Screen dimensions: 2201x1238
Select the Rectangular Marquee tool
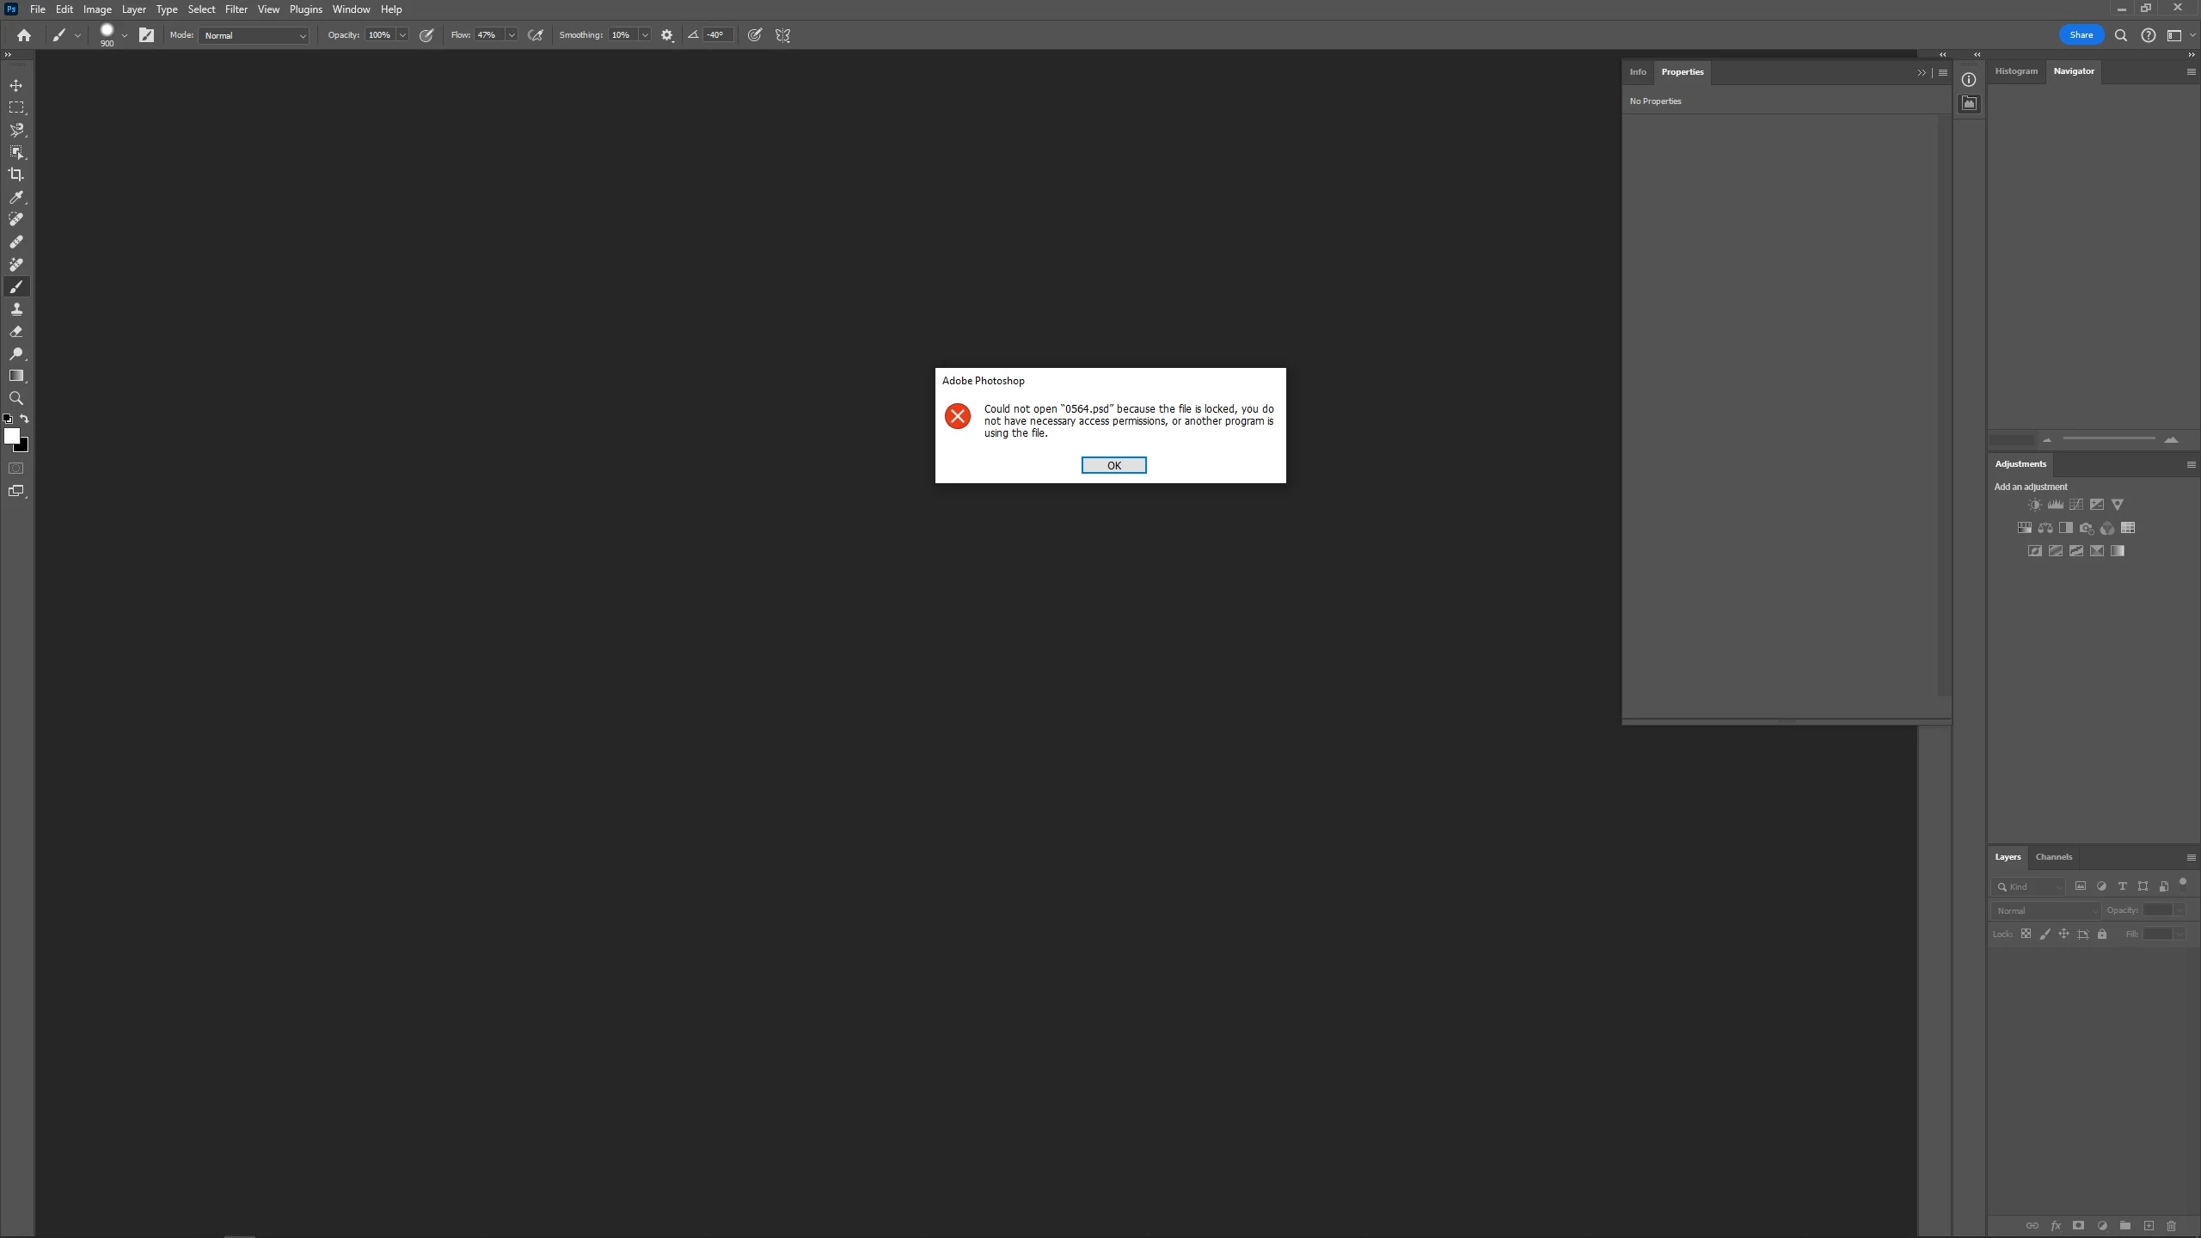(x=16, y=107)
